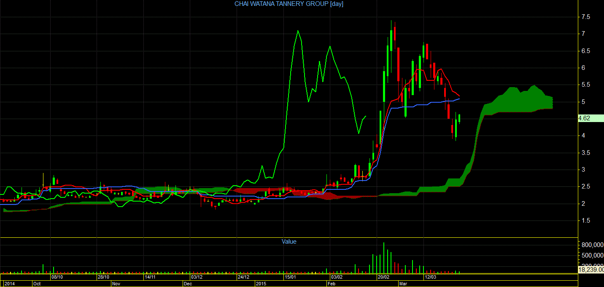This screenshot has width=604, height=287.
Task: Select the 08/10 date marker
Action: pyautogui.click(x=57, y=277)
